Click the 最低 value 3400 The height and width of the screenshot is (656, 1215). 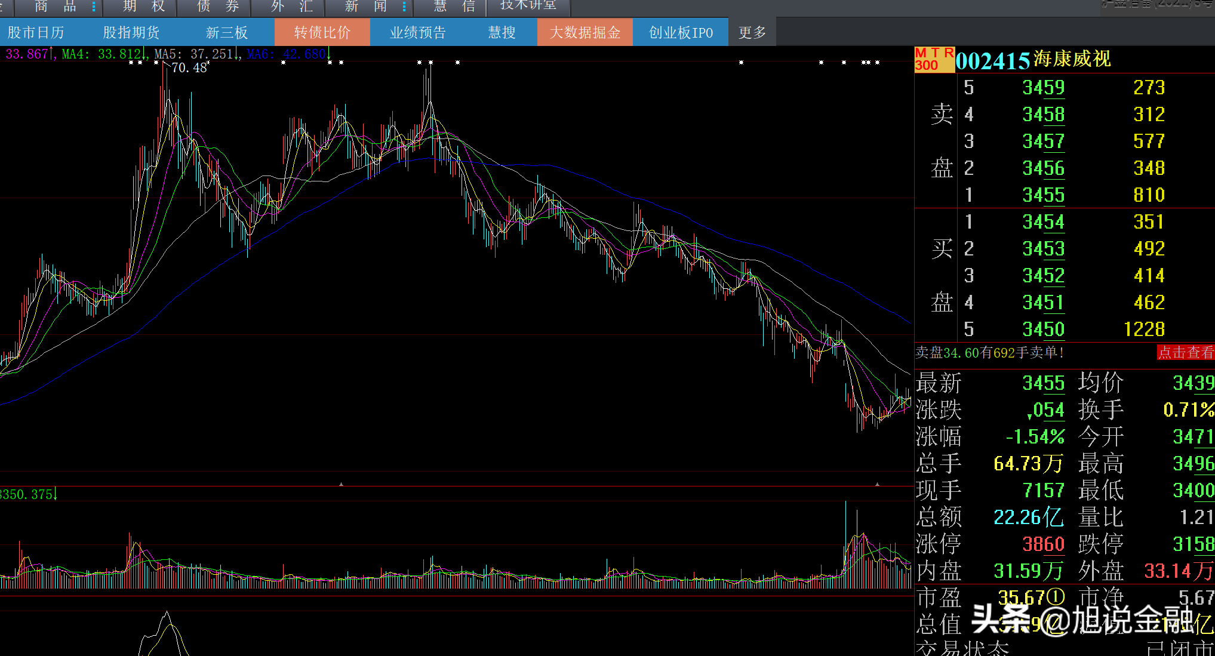[1194, 491]
